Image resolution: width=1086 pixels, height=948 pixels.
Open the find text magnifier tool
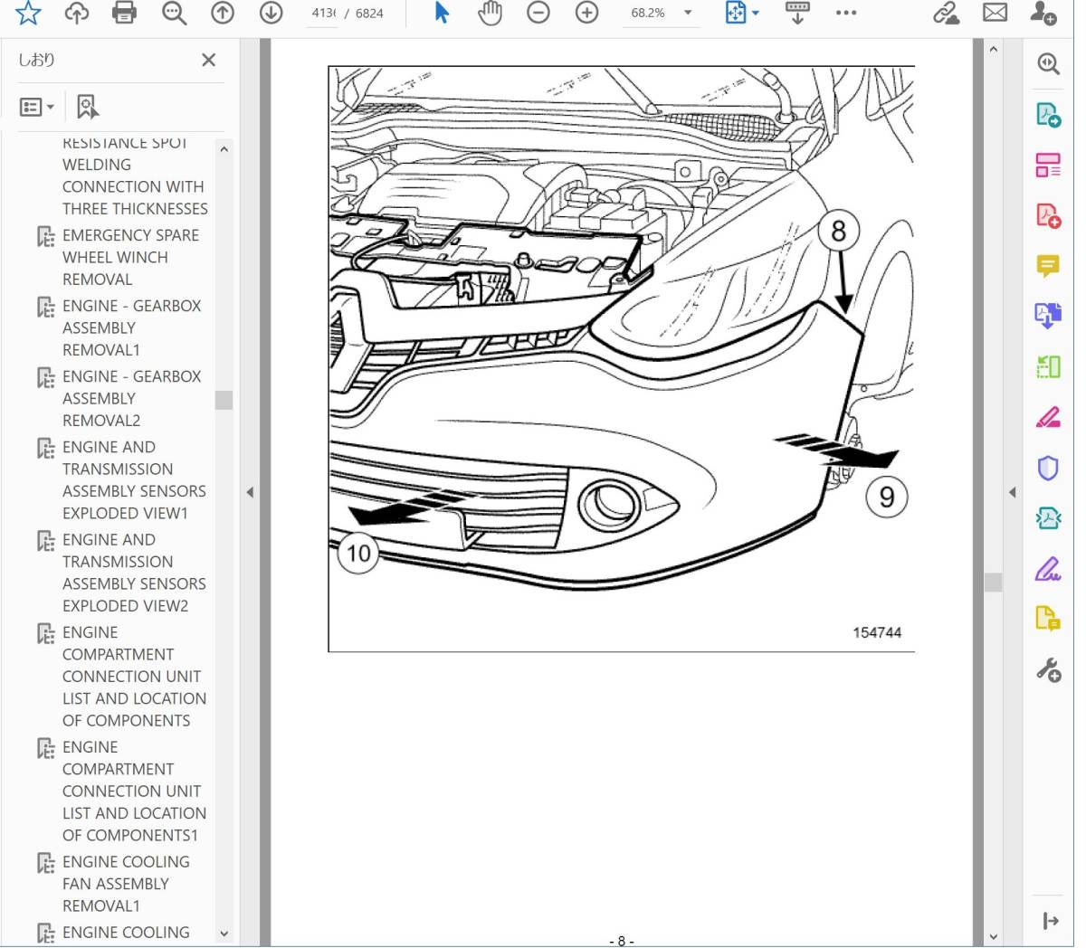[174, 13]
